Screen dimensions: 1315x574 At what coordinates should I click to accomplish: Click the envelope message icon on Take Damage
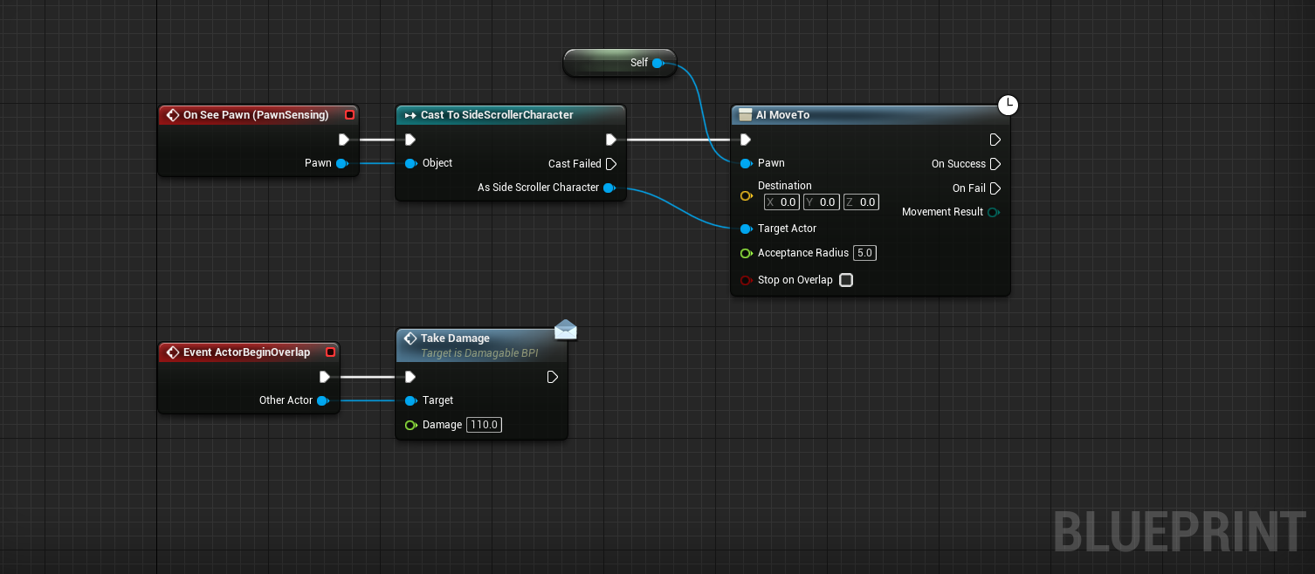565,329
